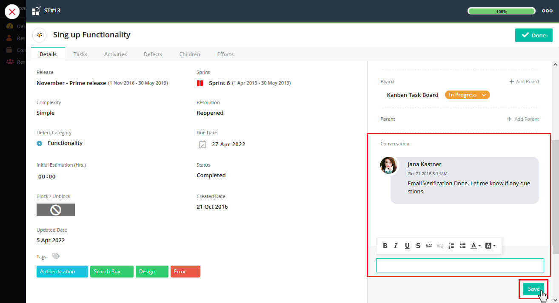The height and width of the screenshot is (303, 559).
Task: Open the due date calendar icon
Action: pyautogui.click(x=202, y=144)
